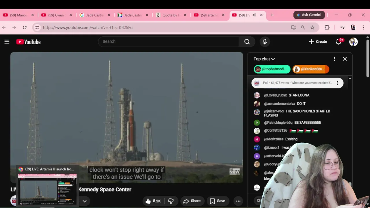The image size is (370, 208).
Task: Switch to the artemis YouTube tab
Action: point(209,15)
